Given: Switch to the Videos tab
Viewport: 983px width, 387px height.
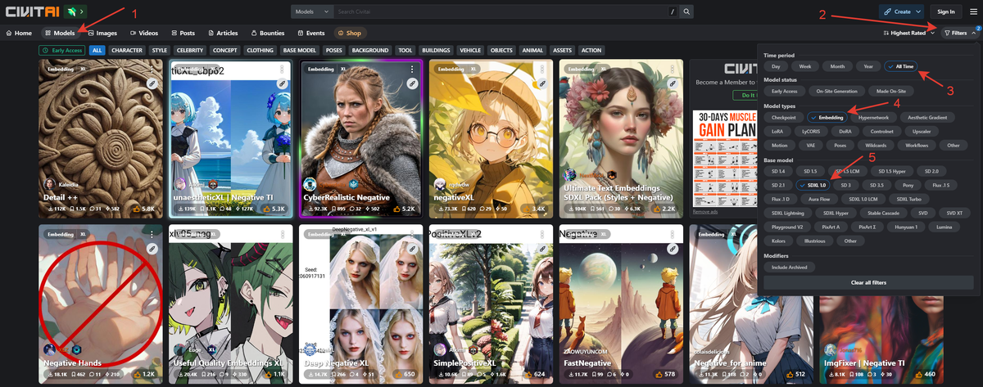Looking at the screenshot, I should tap(143, 33).
